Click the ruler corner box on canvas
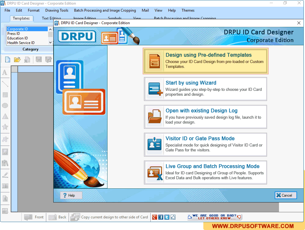Screen dimensions: 305x230 click(x=14, y=69)
